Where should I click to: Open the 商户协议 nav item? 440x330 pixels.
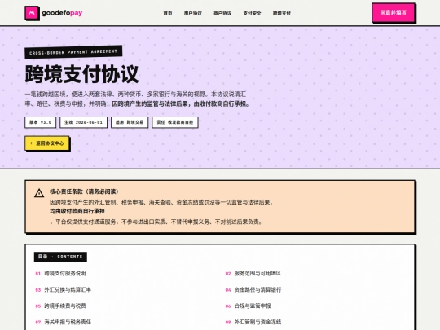pos(222,13)
